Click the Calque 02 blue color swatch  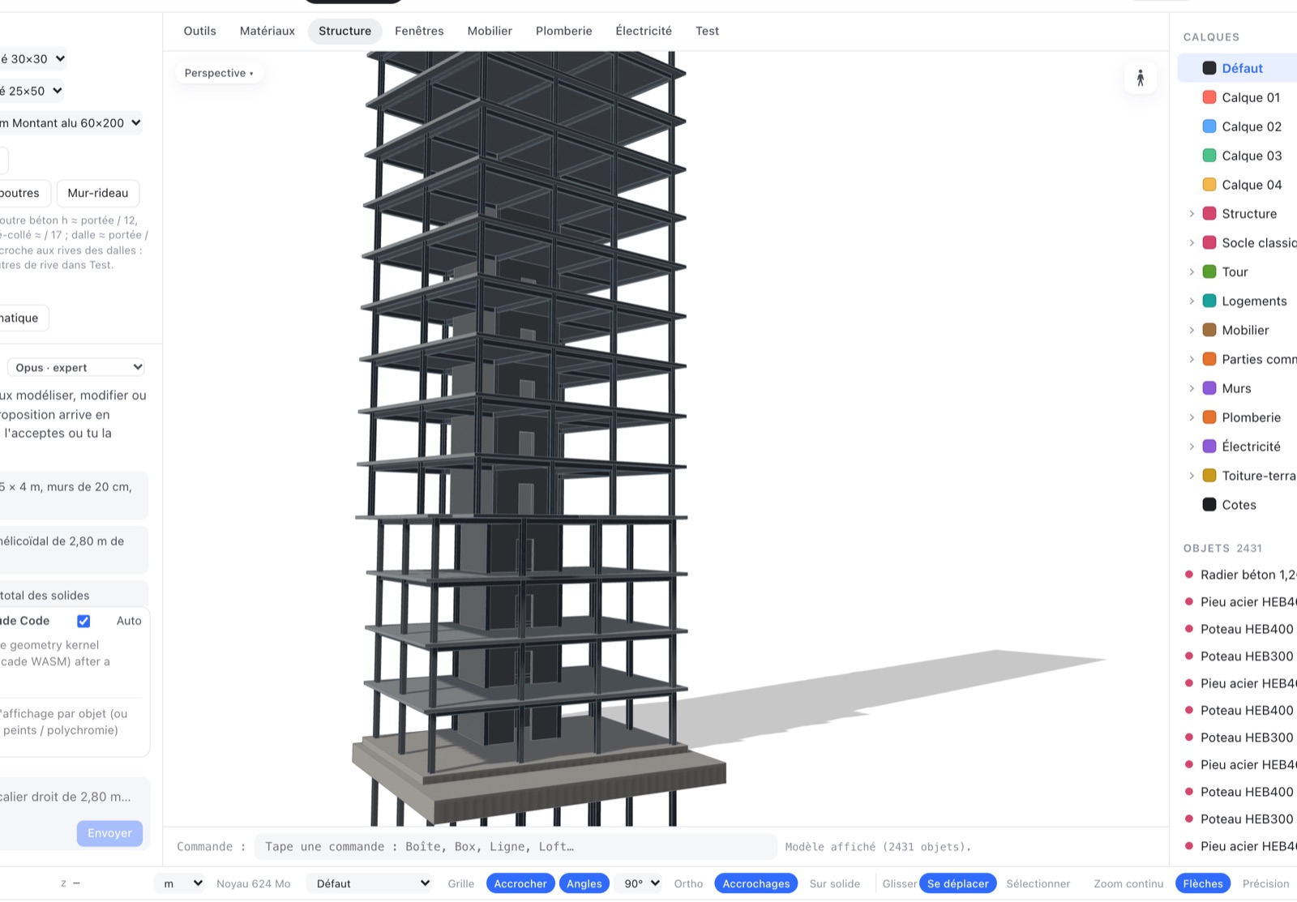(1209, 126)
